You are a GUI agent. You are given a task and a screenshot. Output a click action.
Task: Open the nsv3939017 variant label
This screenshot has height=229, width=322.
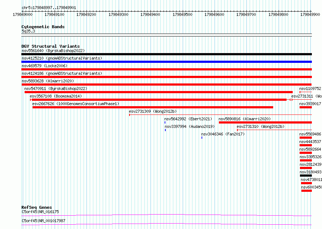tap(310, 104)
